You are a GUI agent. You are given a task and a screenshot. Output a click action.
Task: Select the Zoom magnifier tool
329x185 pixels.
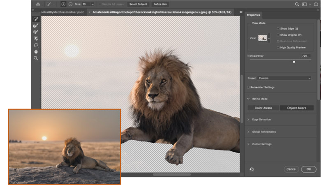(36, 58)
